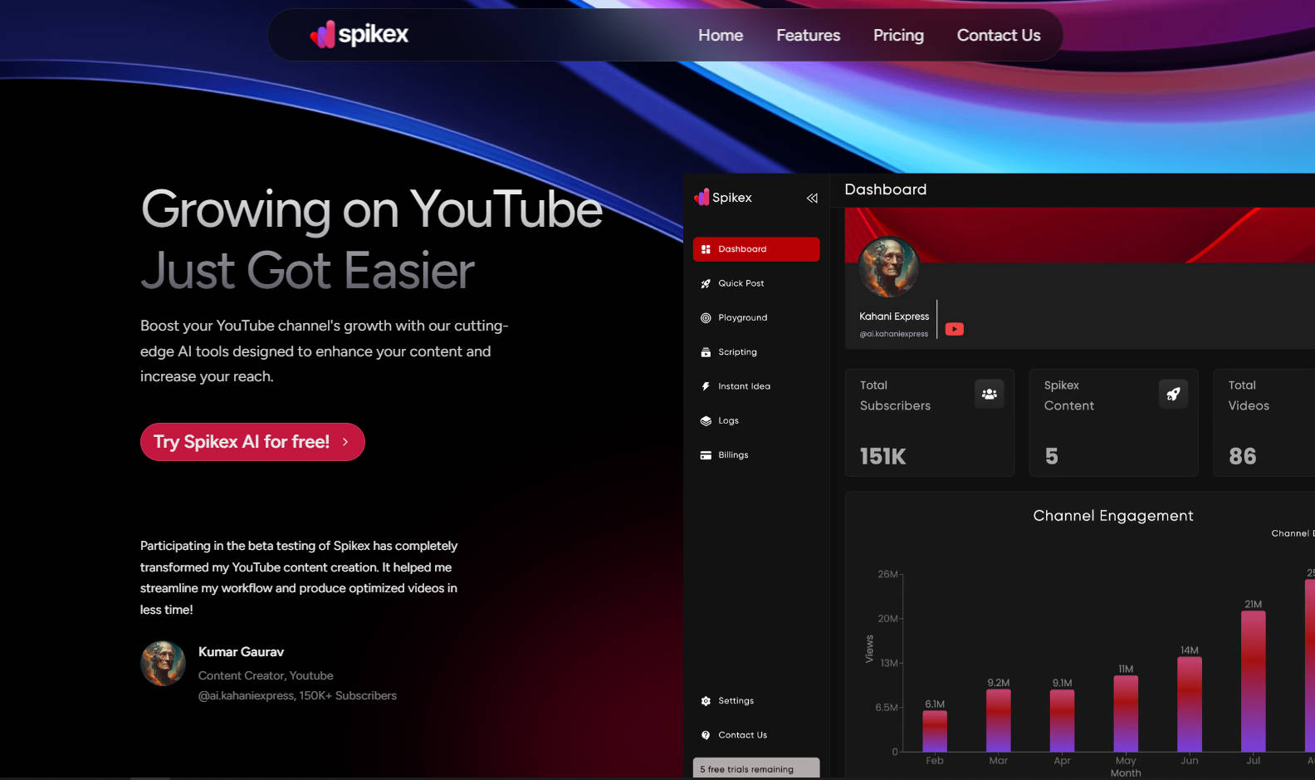
Task: Click the Spikex logo in navbar
Action: point(359,35)
